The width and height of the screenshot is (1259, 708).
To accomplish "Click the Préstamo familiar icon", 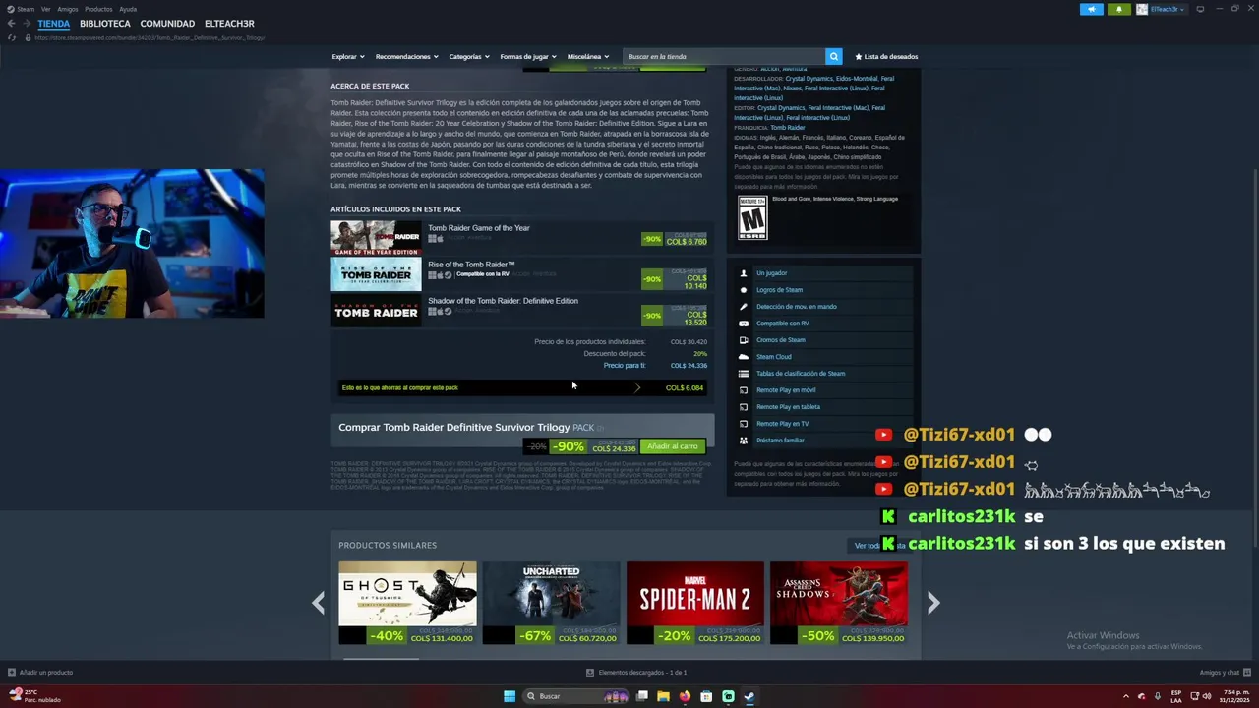I will 744,441.
